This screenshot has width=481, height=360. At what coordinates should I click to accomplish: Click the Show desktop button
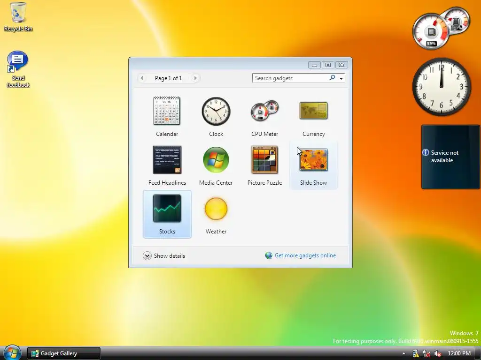coord(478,353)
